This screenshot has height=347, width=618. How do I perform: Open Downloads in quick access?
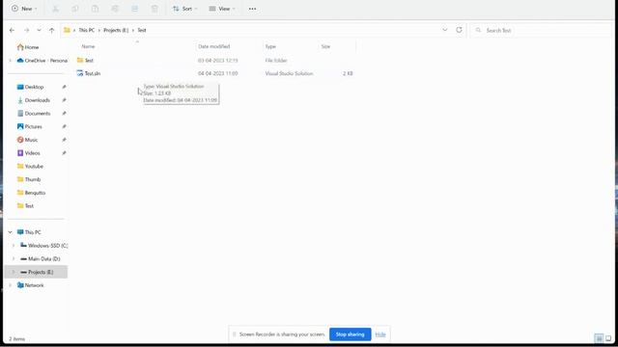(34, 100)
